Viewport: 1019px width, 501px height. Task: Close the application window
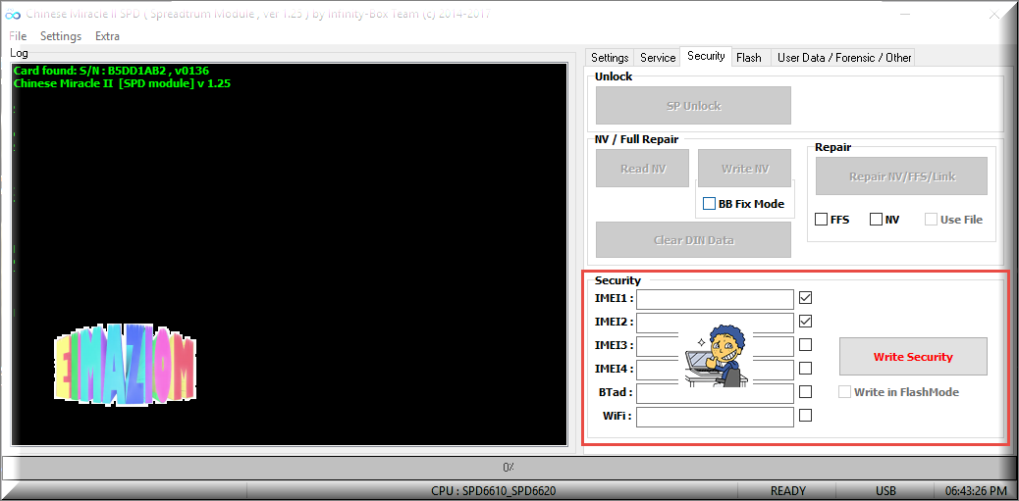tap(994, 15)
